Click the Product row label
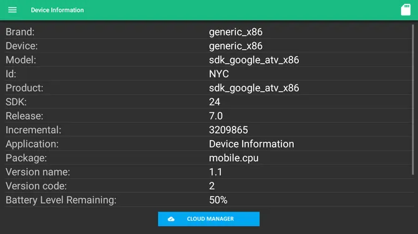The image size is (418, 234). click(24, 88)
